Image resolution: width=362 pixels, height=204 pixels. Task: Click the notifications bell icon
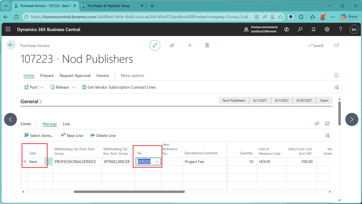(x=313, y=29)
